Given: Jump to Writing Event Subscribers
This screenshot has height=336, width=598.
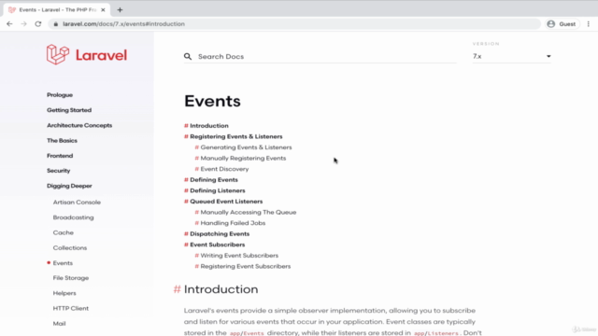Looking at the screenshot, I should [x=239, y=256].
